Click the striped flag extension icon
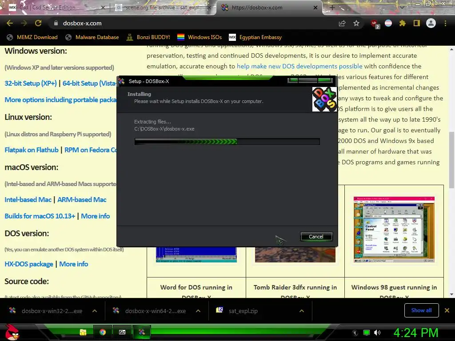Image resolution: width=455 pixels, height=341 pixels. (388, 23)
